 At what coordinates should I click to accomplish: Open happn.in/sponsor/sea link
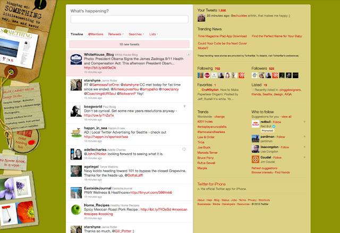tap(106, 137)
